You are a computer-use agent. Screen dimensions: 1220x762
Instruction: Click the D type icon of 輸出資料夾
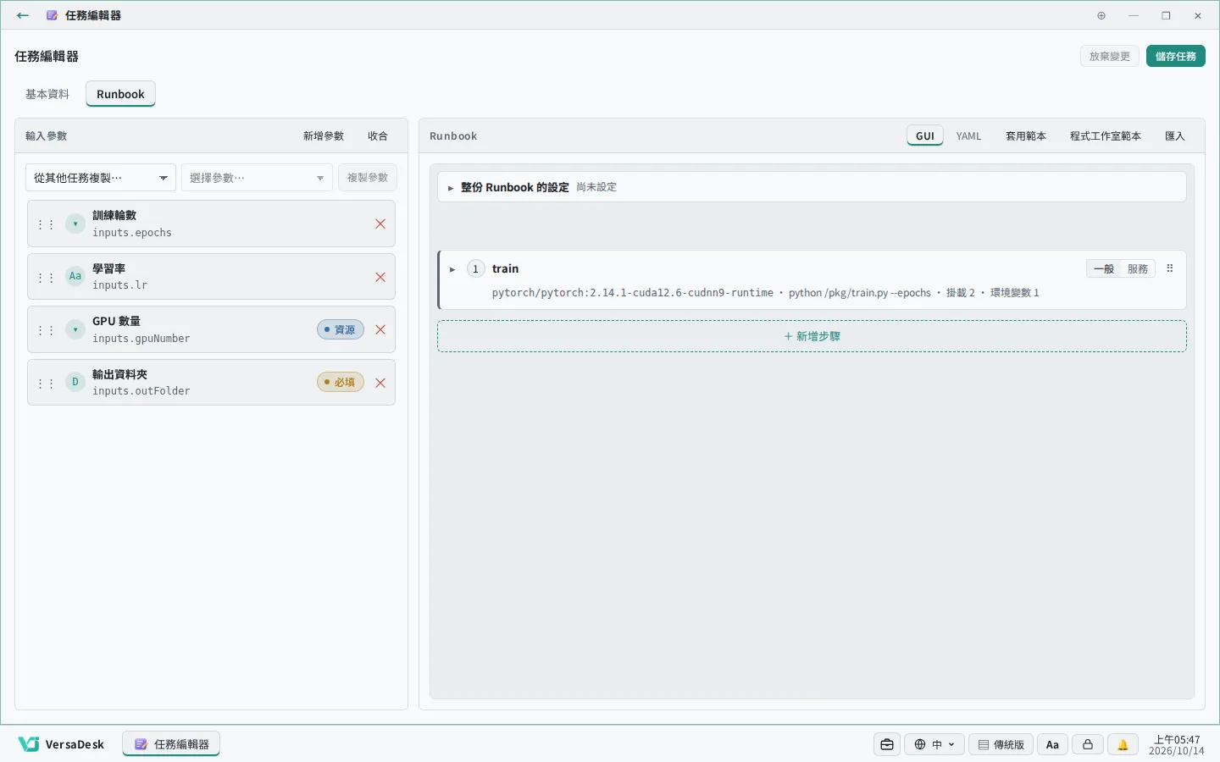[x=75, y=382]
